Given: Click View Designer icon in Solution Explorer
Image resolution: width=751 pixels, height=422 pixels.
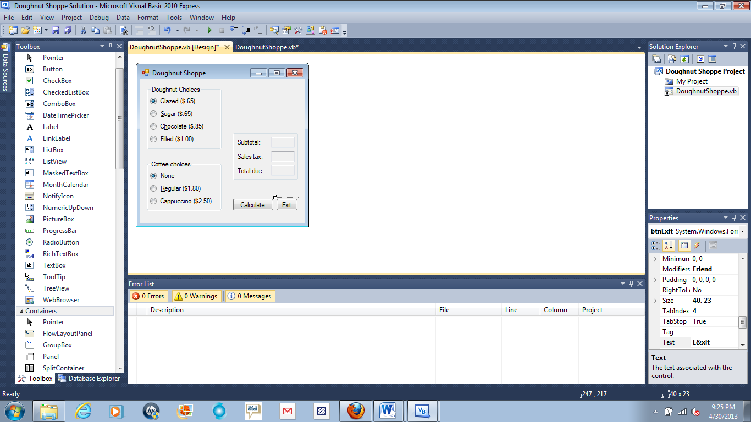Looking at the screenshot, I should point(712,59).
